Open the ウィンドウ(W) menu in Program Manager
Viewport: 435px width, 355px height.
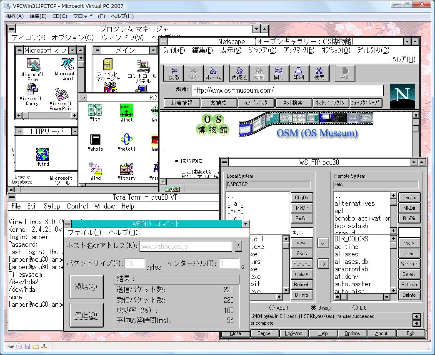click(122, 38)
